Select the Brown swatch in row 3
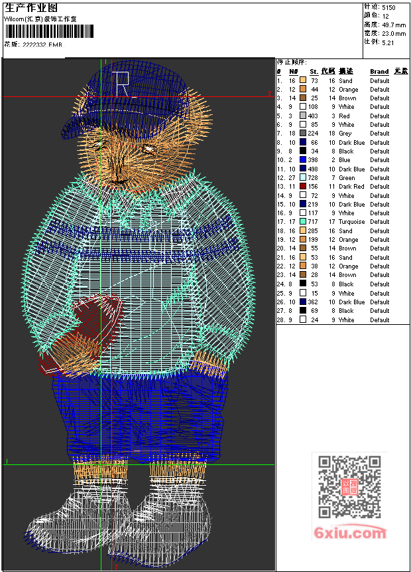This screenshot has height=572, width=411. click(x=303, y=98)
